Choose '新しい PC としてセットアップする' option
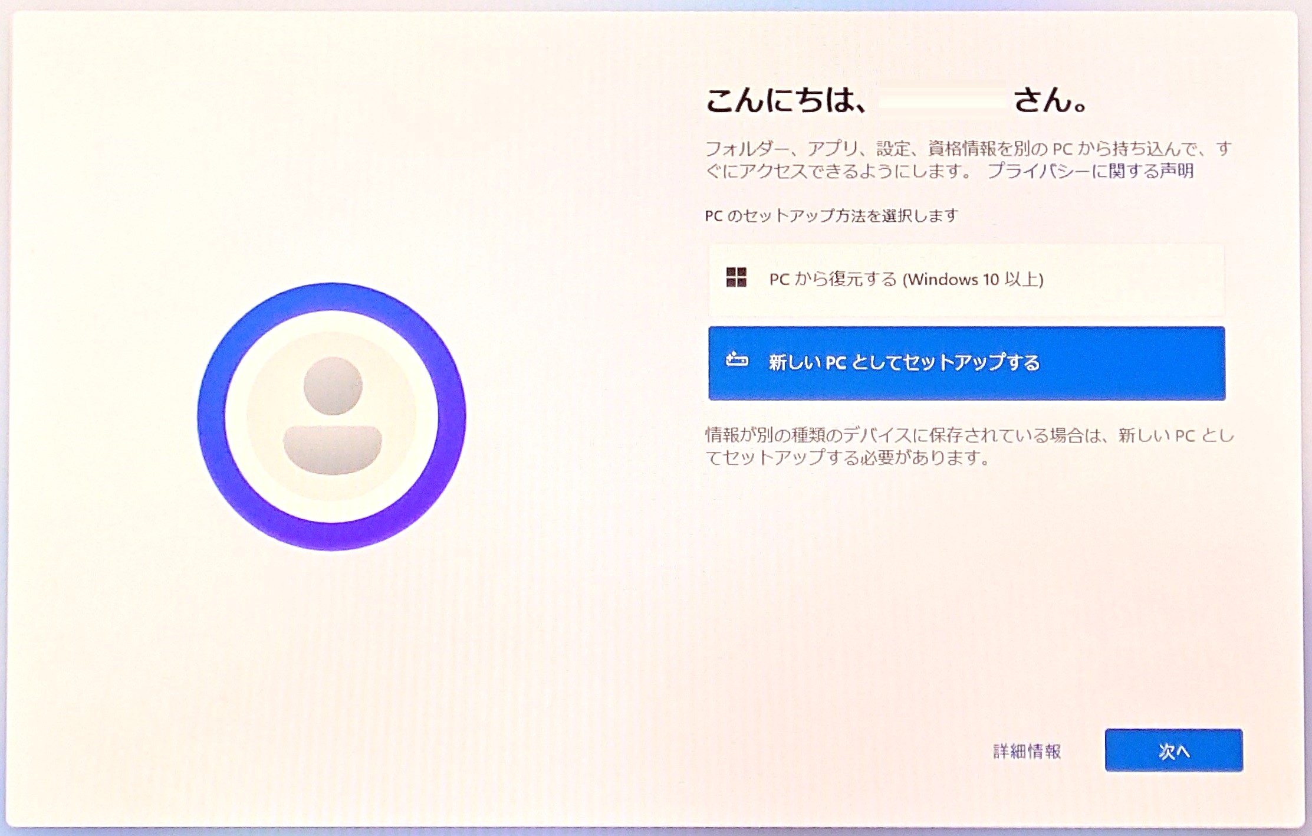 (966, 363)
